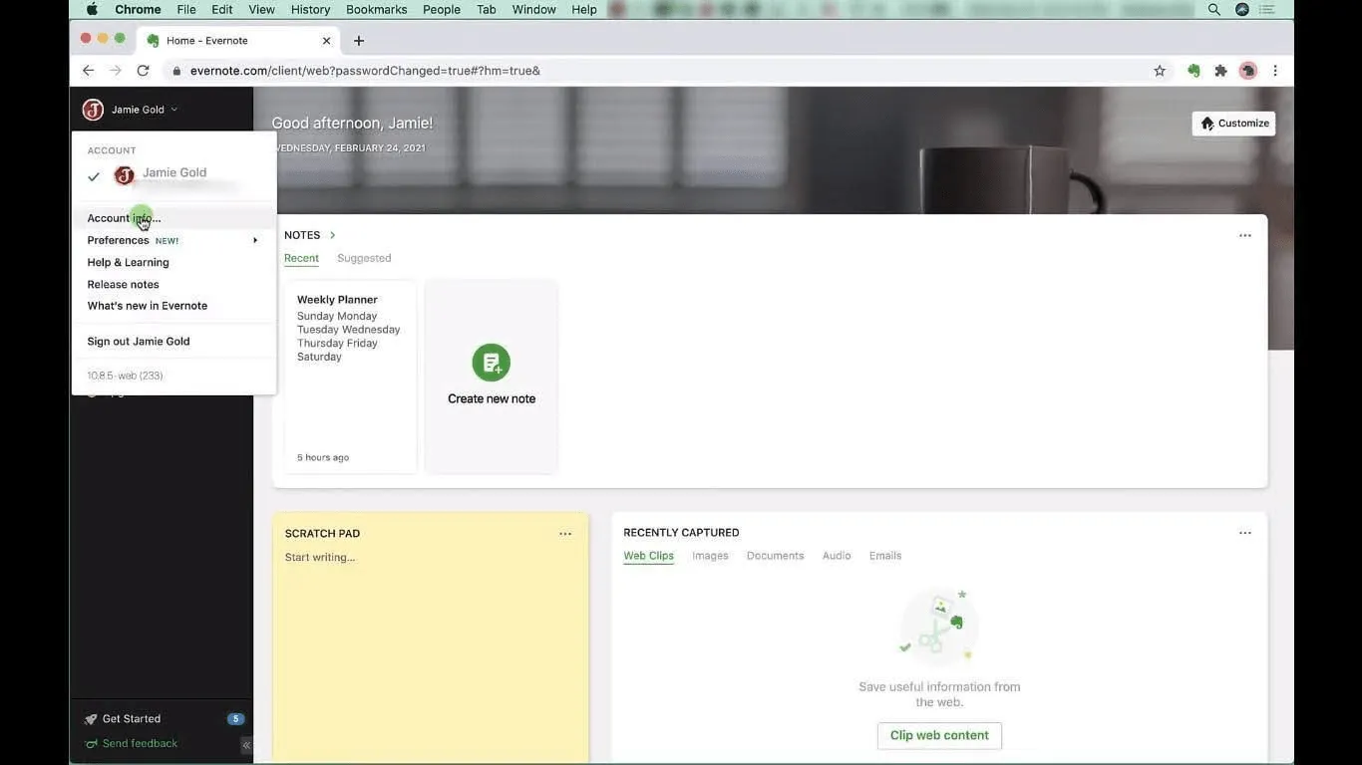Expand Jamie Gold account dropdown arrow
Screen dimensions: 1362x765
coord(173,110)
